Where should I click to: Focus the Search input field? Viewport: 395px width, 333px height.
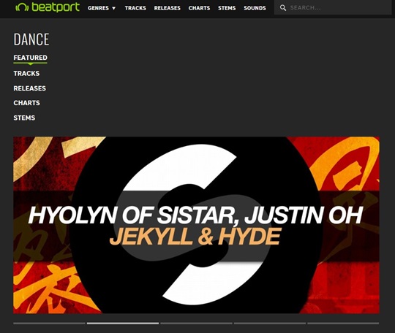point(333,8)
